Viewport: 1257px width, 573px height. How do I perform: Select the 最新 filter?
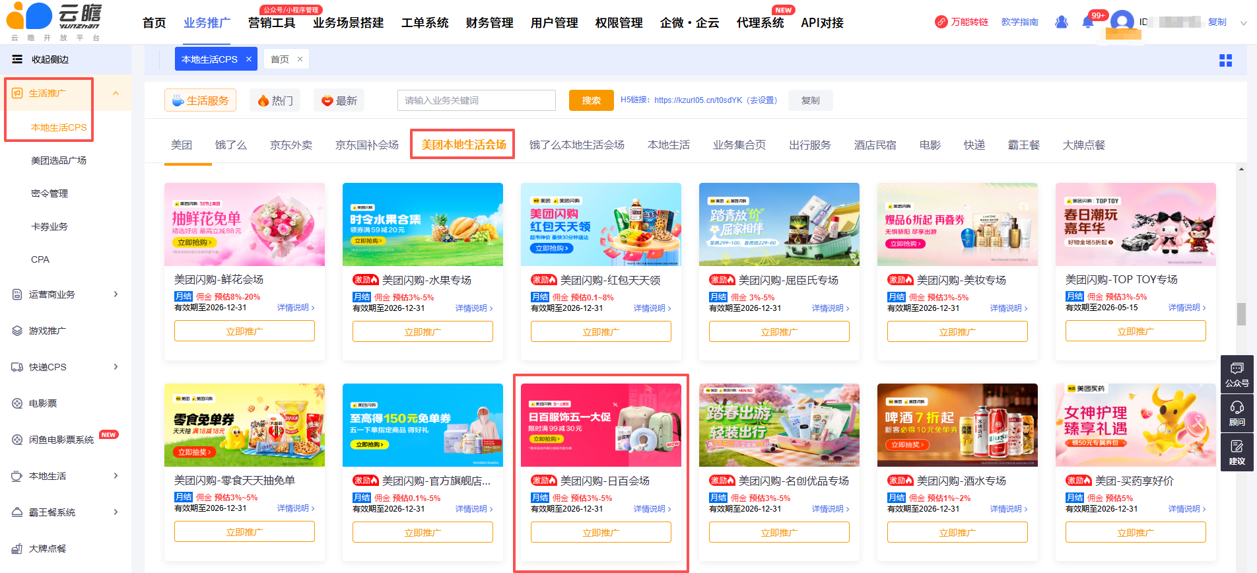pyautogui.click(x=339, y=100)
